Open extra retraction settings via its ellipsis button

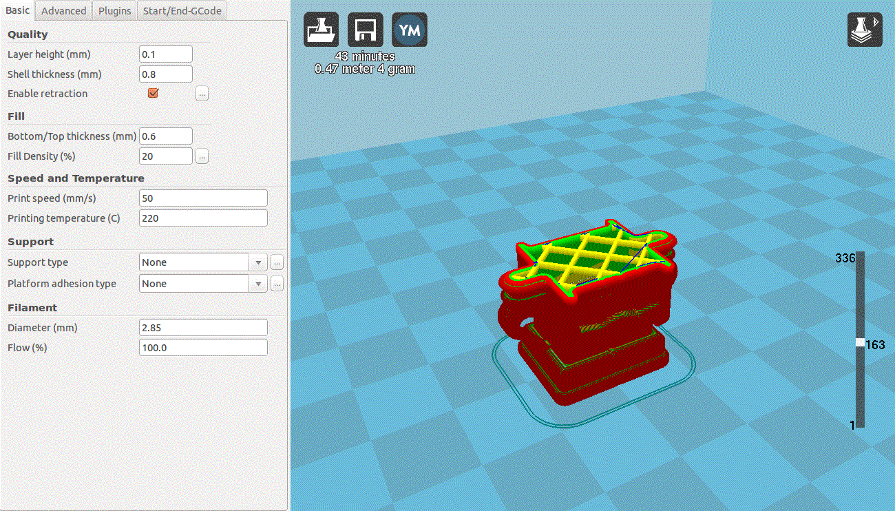click(202, 93)
